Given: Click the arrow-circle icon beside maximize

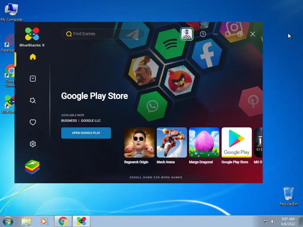Looking at the screenshot, I should point(240,34).
